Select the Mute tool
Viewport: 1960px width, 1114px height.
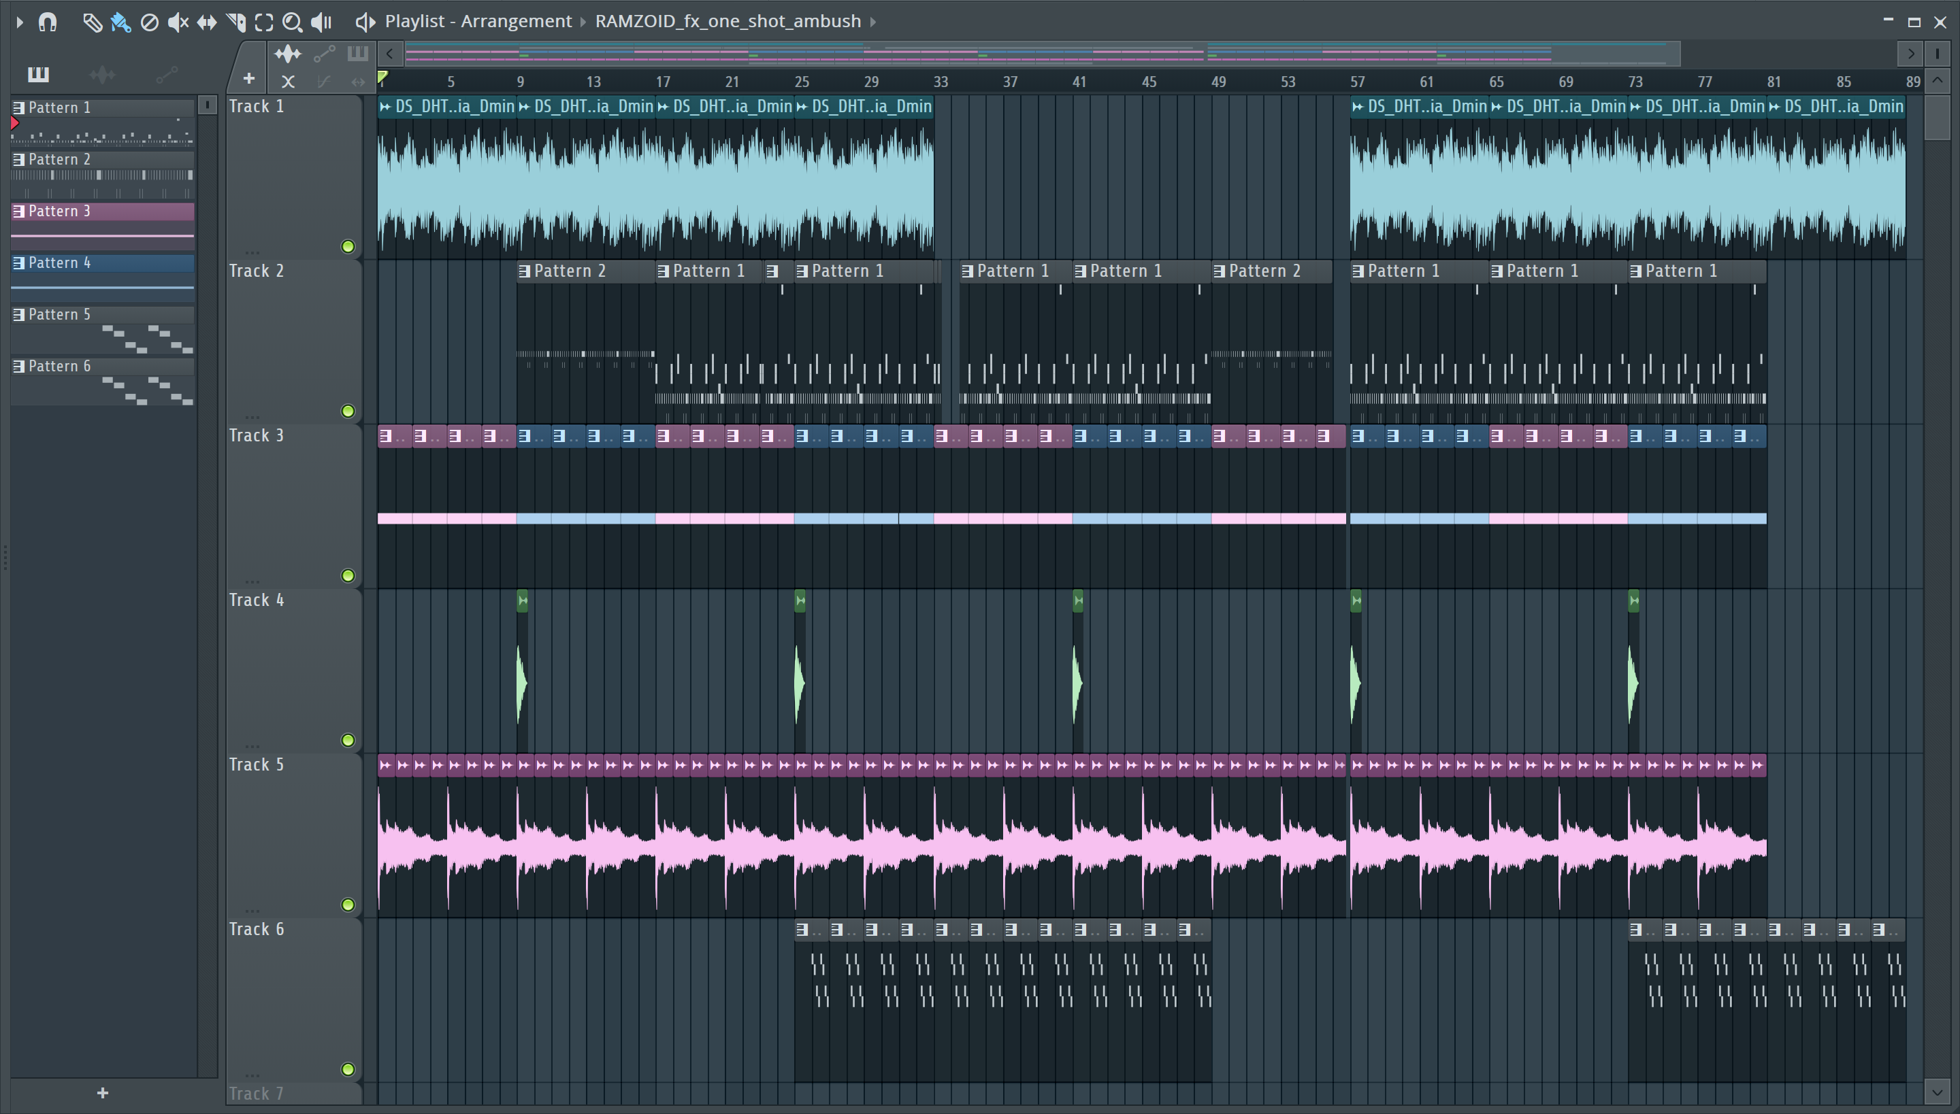tap(178, 22)
